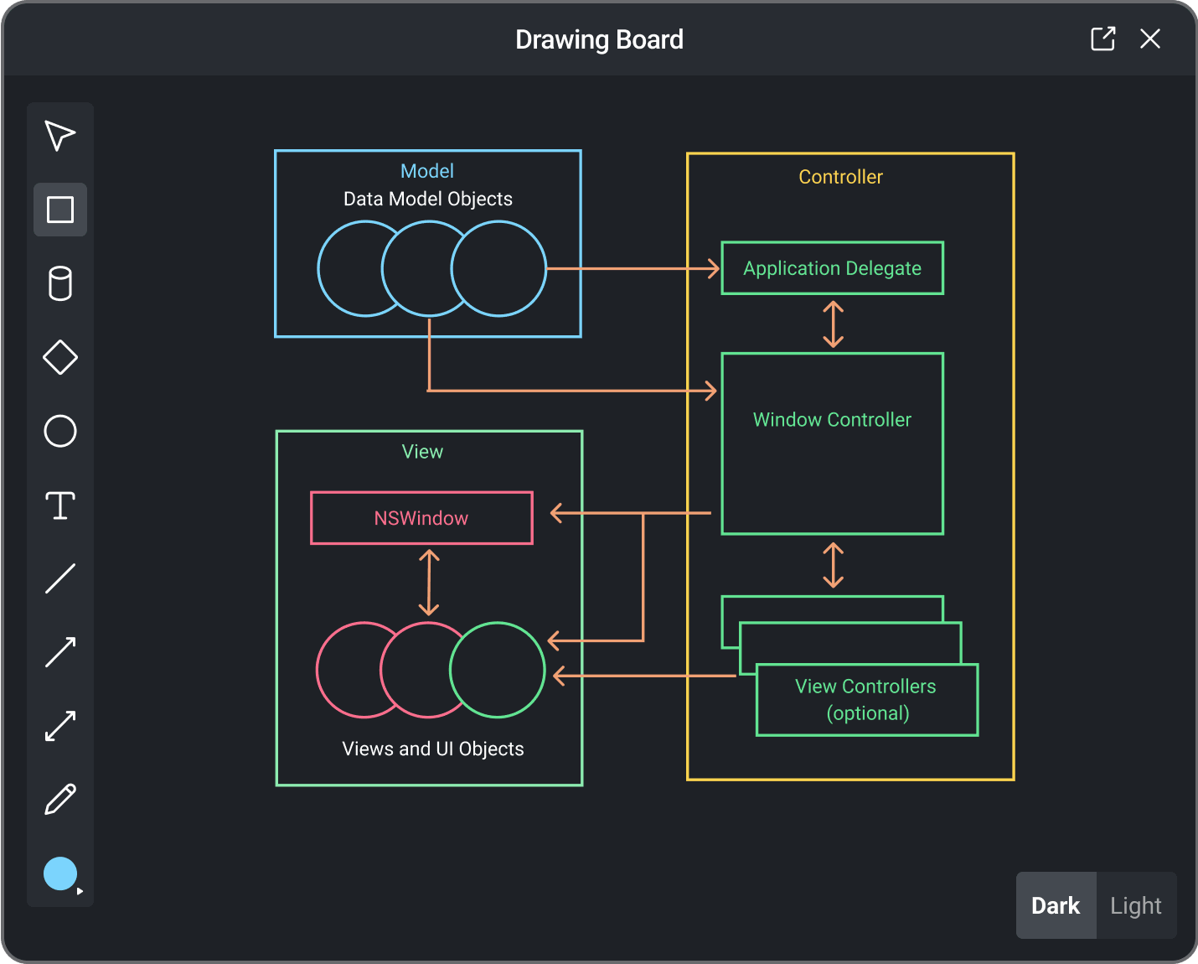Select the Application Delegate rectangle

click(832, 267)
